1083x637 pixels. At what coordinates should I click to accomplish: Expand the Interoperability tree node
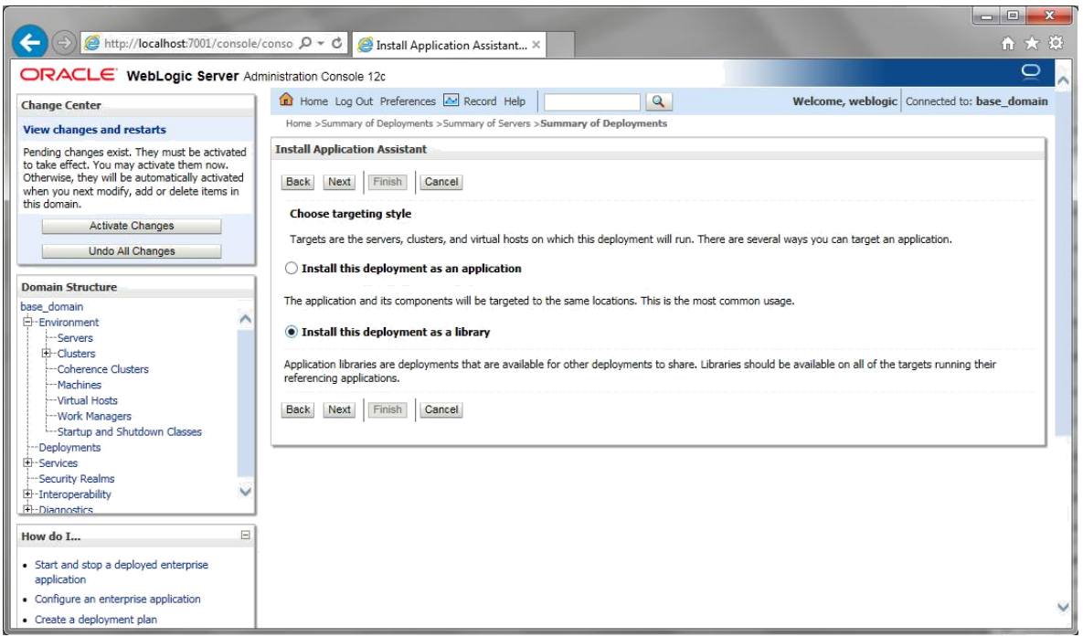pyautogui.click(x=27, y=494)
